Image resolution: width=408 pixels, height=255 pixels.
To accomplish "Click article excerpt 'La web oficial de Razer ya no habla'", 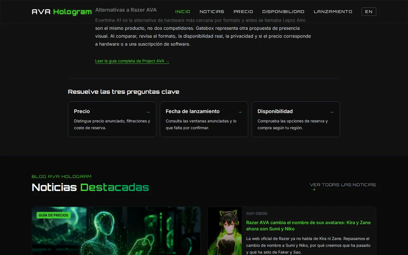I will 308,245.
